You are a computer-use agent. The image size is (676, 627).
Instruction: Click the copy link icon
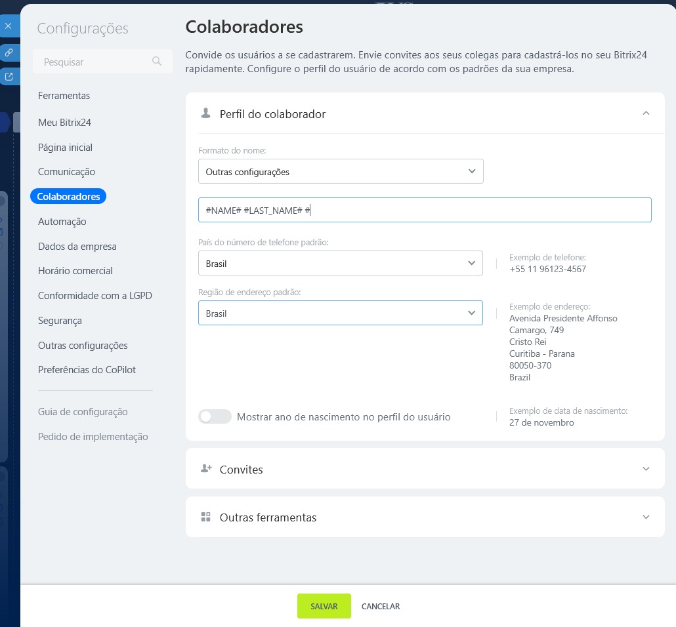click(9, 52)
